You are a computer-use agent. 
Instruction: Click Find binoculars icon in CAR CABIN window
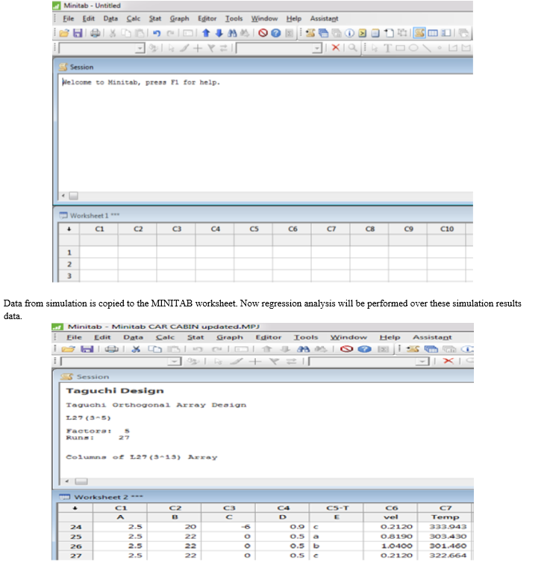[303, 349]
